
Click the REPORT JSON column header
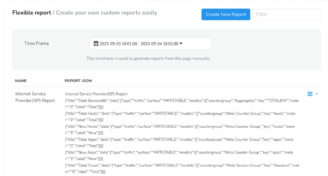tap(78, 81)
